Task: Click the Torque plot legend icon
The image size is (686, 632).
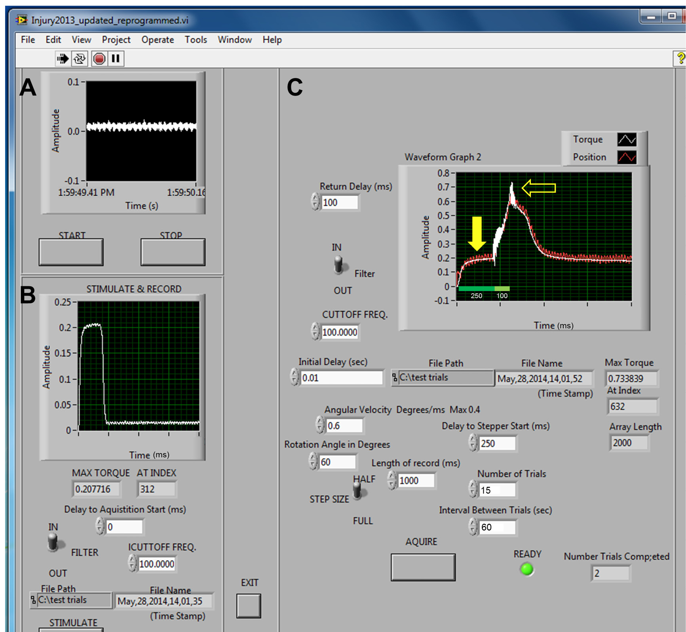Action: pos(627,139)
